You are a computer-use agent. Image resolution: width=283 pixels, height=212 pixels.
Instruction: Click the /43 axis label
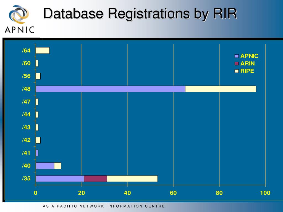tap(26, 128)
